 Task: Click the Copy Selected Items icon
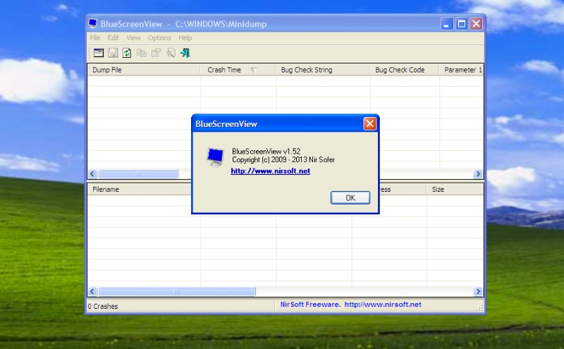142,53
